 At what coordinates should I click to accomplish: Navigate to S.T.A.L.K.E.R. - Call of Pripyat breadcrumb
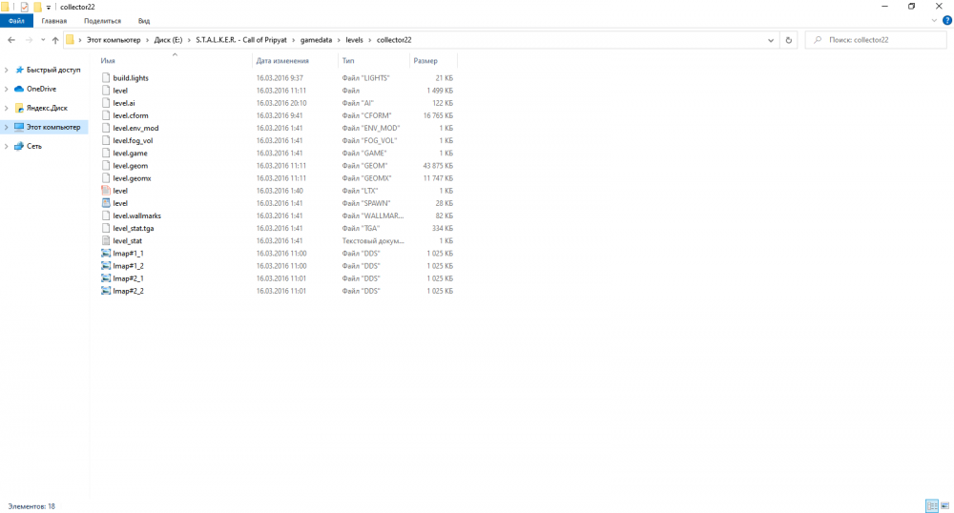(x=241, y=40)
